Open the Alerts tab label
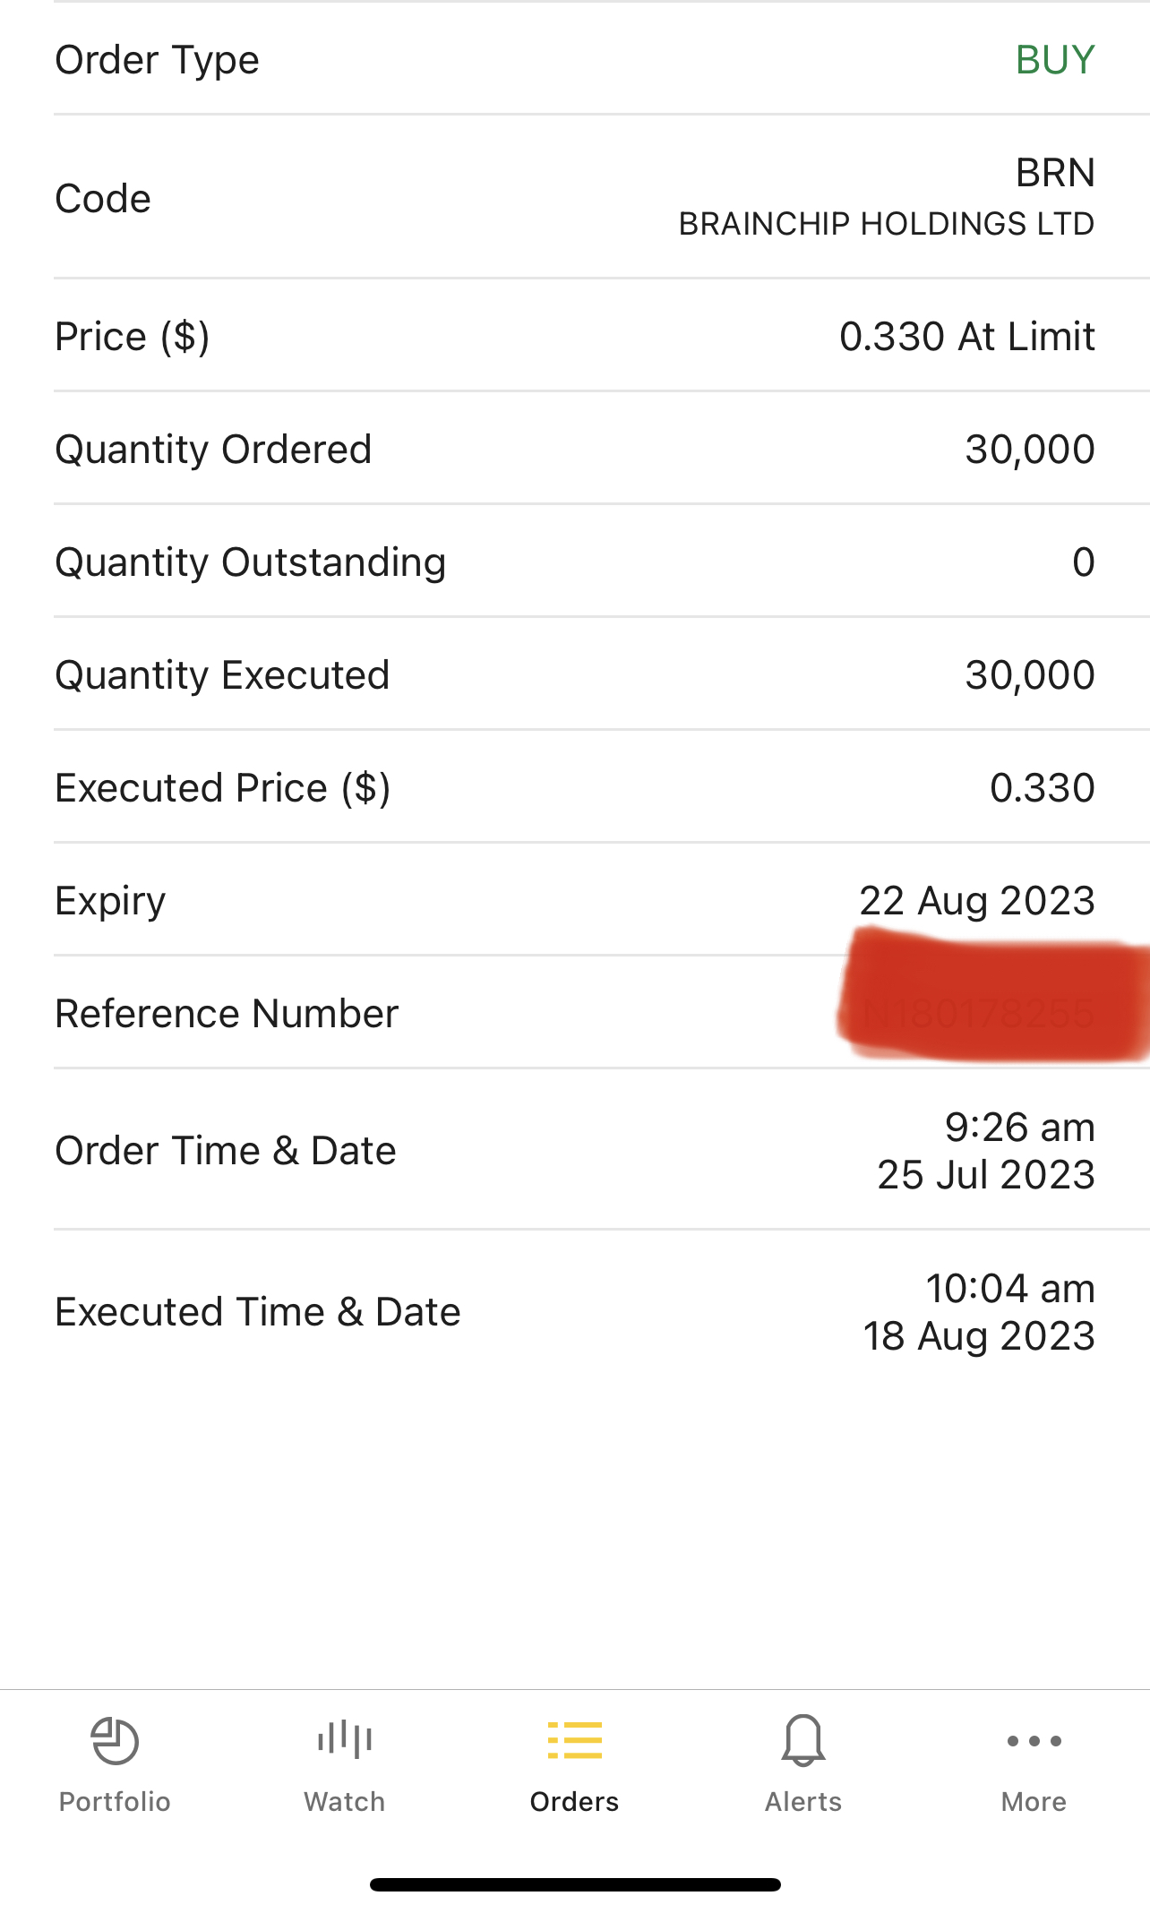 click(x=803, y=1802)
